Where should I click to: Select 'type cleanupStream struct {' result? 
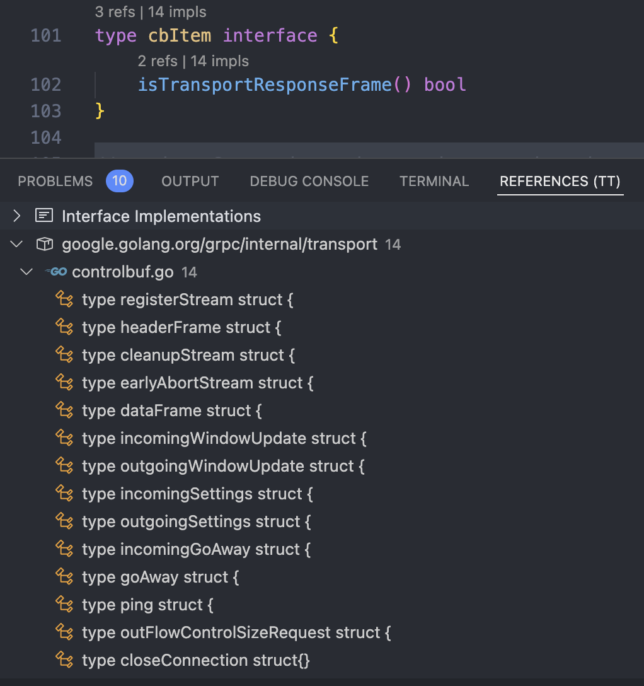click(188, 355)
